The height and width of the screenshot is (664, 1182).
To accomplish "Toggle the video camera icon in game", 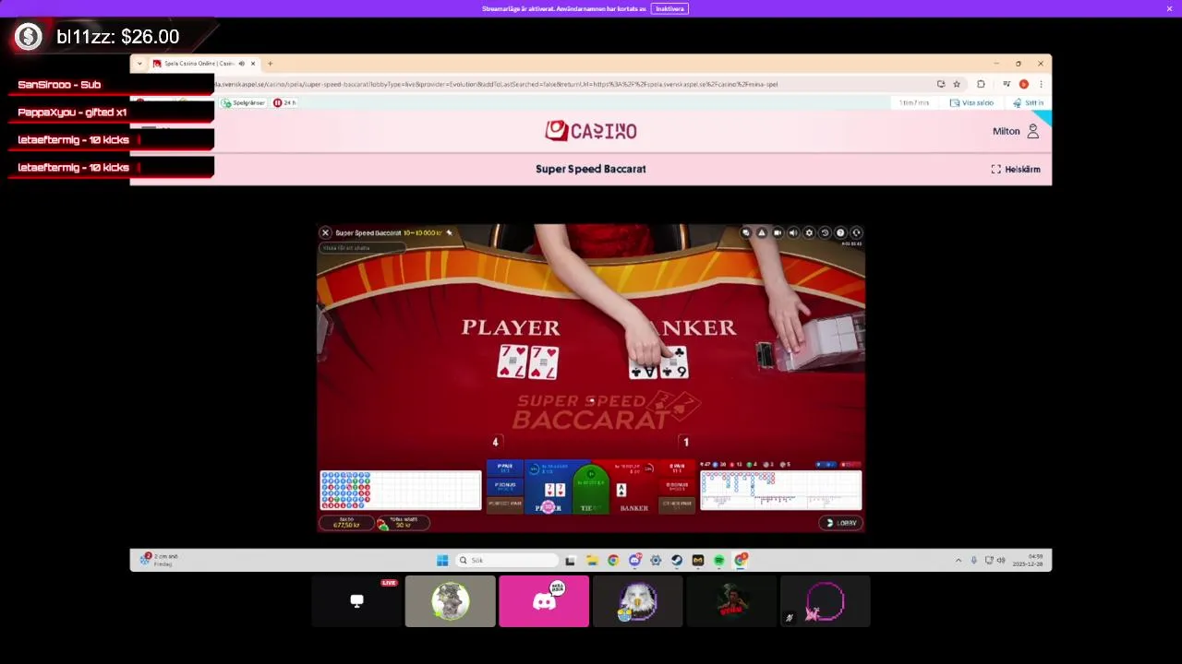I will (778, 233).
